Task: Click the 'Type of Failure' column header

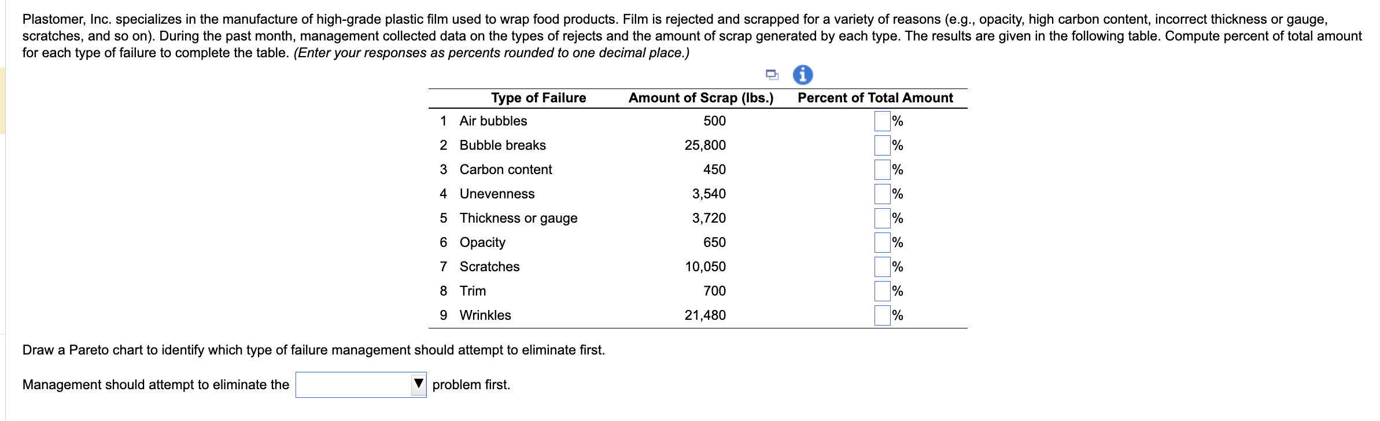Action: click(x=538, y=98)
